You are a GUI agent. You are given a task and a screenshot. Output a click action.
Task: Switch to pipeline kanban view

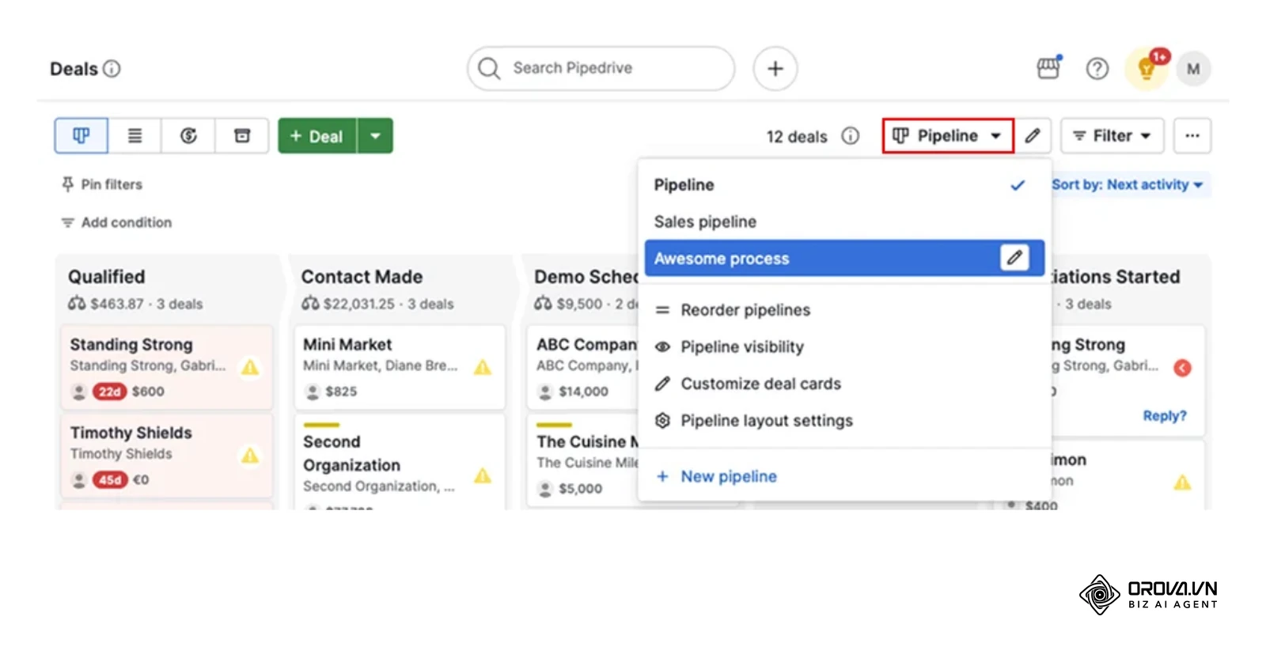(81, 136)
